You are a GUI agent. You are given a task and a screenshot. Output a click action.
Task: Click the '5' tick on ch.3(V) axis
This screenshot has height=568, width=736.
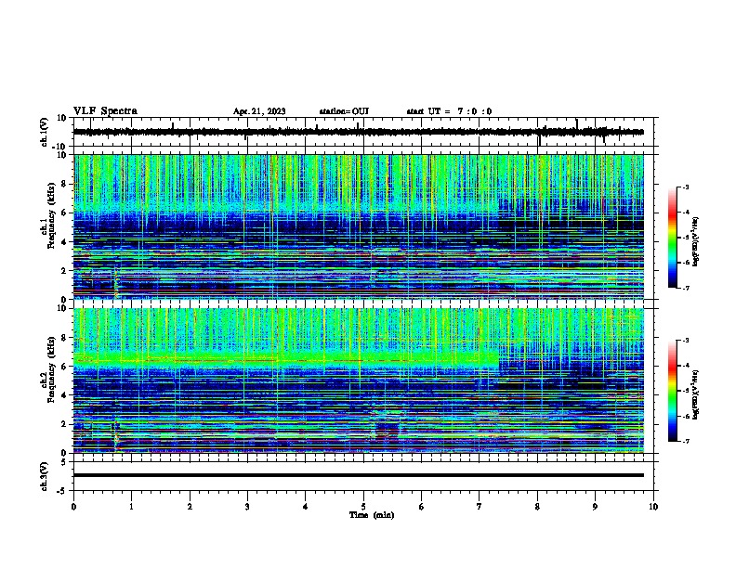point(64,462)
